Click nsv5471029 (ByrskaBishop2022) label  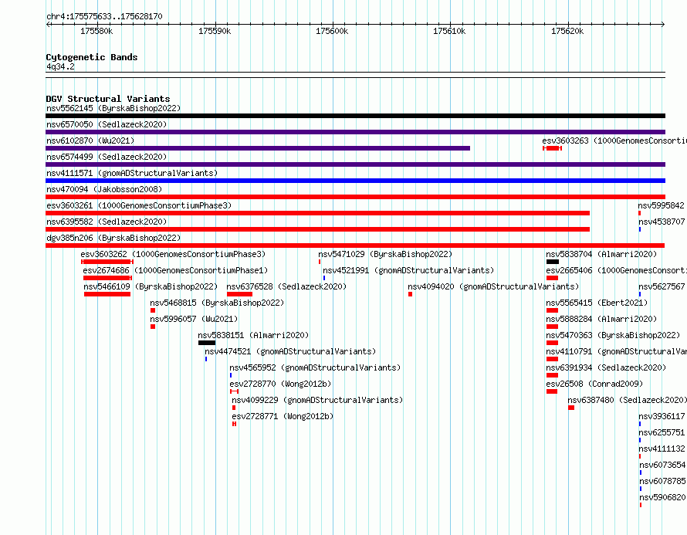click(x=385, y=254)
